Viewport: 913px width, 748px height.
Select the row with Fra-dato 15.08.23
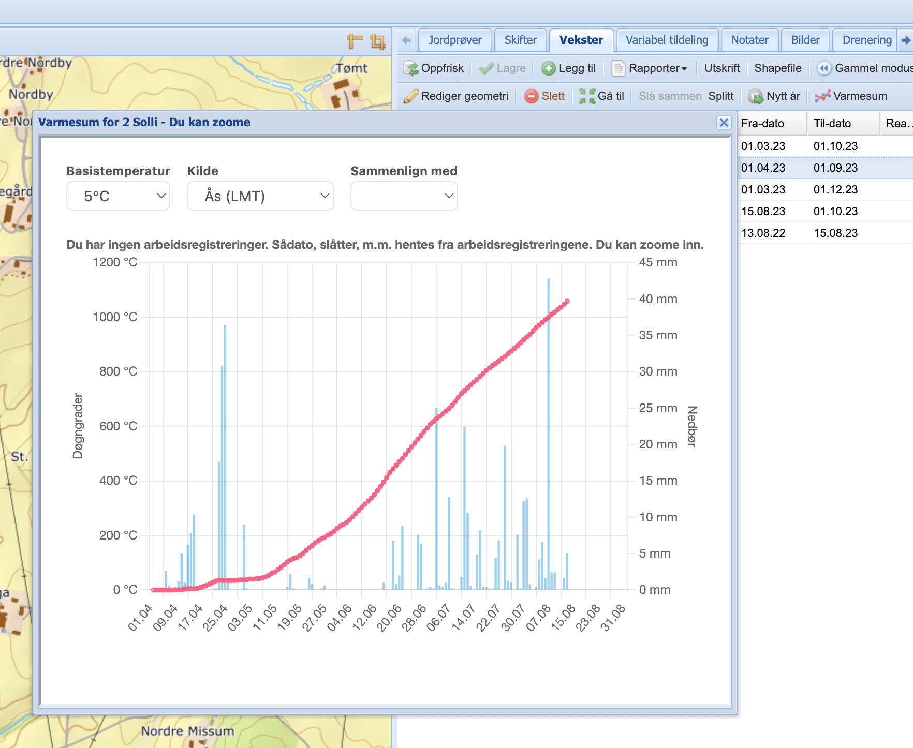tap(825, 212)
